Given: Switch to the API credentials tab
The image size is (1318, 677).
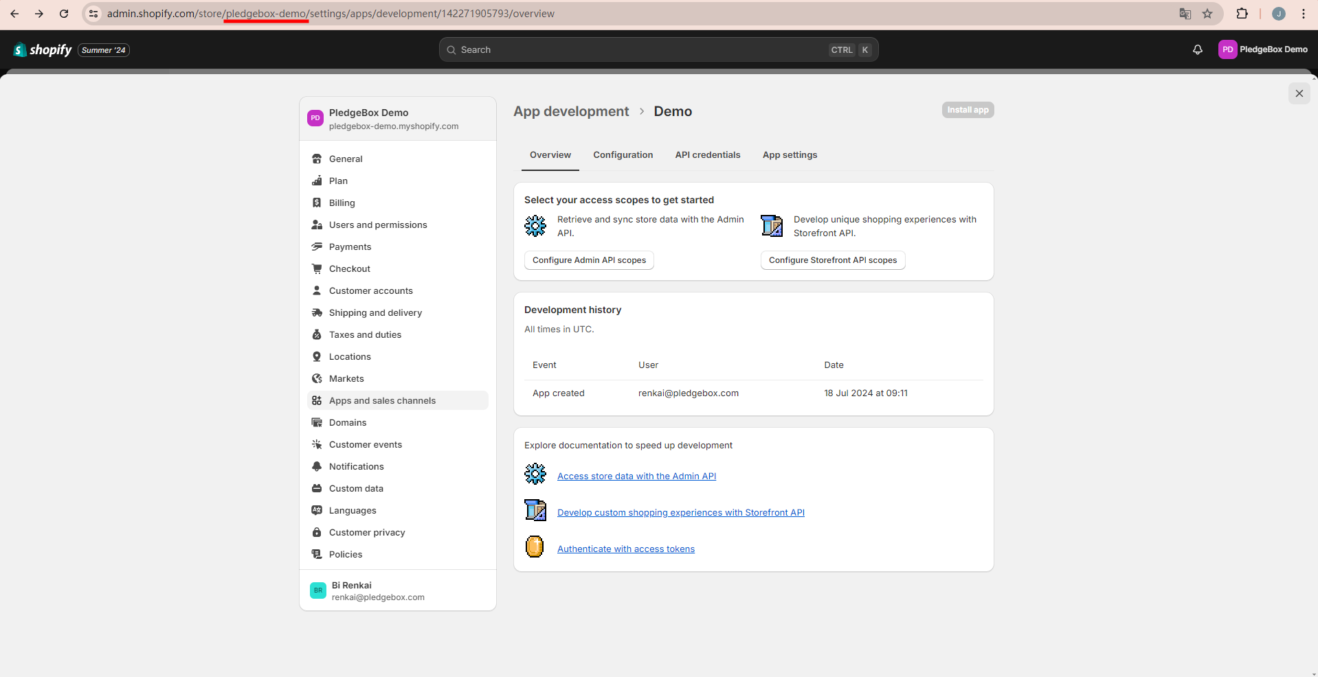Looking at the screenshot, I should (x=708, y=155).
